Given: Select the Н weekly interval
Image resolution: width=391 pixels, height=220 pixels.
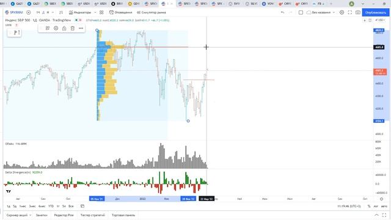Looking at the screenshot, I should click(48, 12).
